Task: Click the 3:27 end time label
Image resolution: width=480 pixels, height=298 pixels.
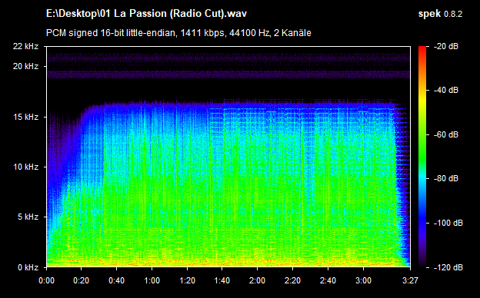Action: [x=410, y=280]
